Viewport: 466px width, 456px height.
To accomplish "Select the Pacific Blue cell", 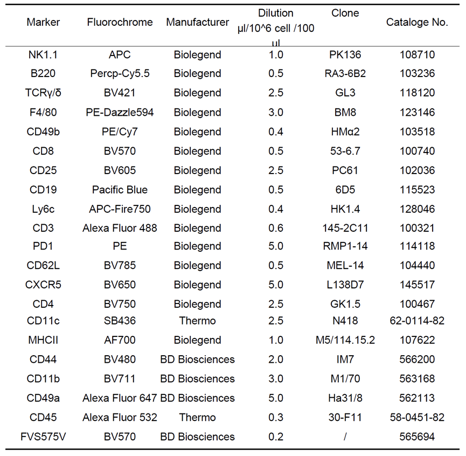I will [120, 190].
